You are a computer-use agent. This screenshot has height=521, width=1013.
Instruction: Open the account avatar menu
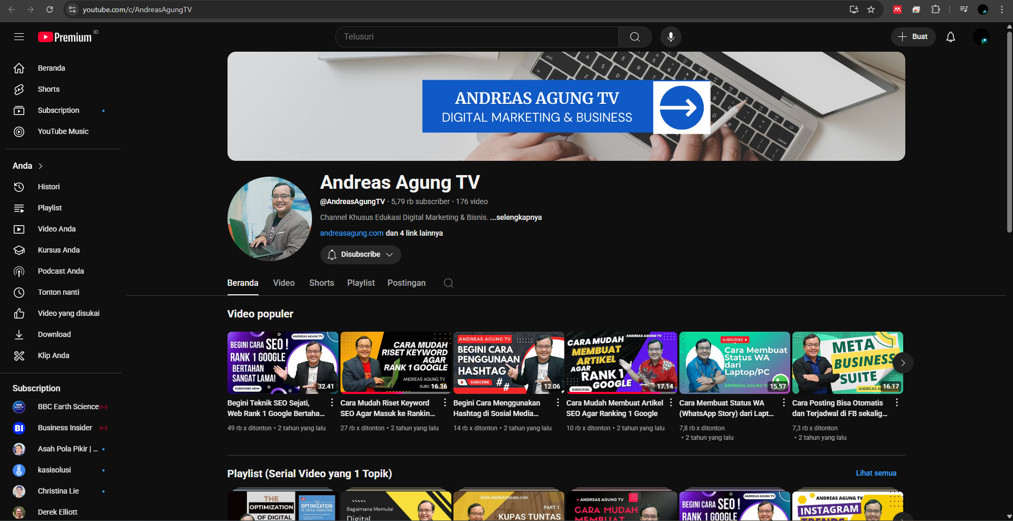tap(981, 37)
